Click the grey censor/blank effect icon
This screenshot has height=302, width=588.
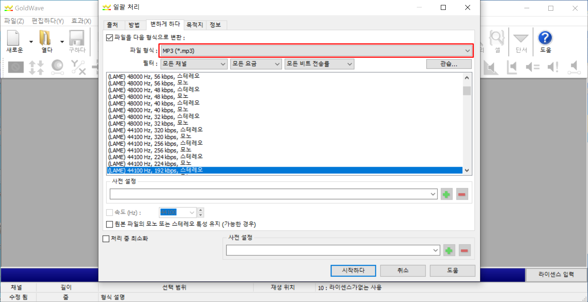(x=16, y=67)
